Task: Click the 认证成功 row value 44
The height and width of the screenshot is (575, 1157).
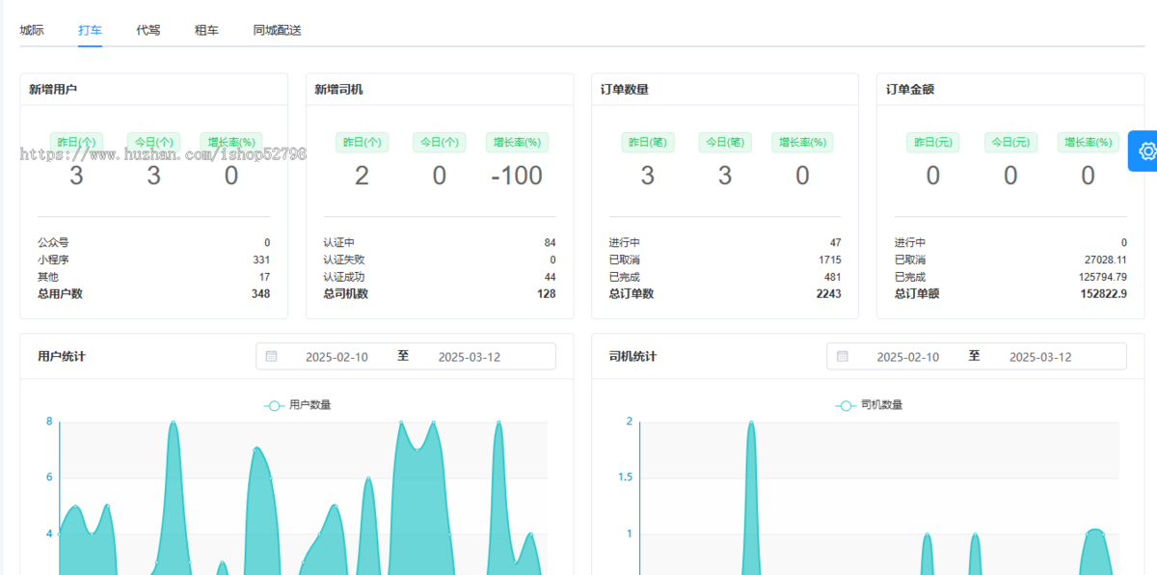Action: pos(550,277)
